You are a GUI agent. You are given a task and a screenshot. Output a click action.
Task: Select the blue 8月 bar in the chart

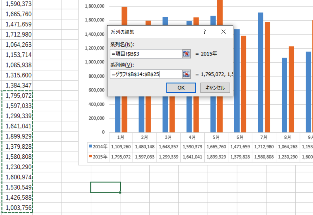[x=284, y=95]
